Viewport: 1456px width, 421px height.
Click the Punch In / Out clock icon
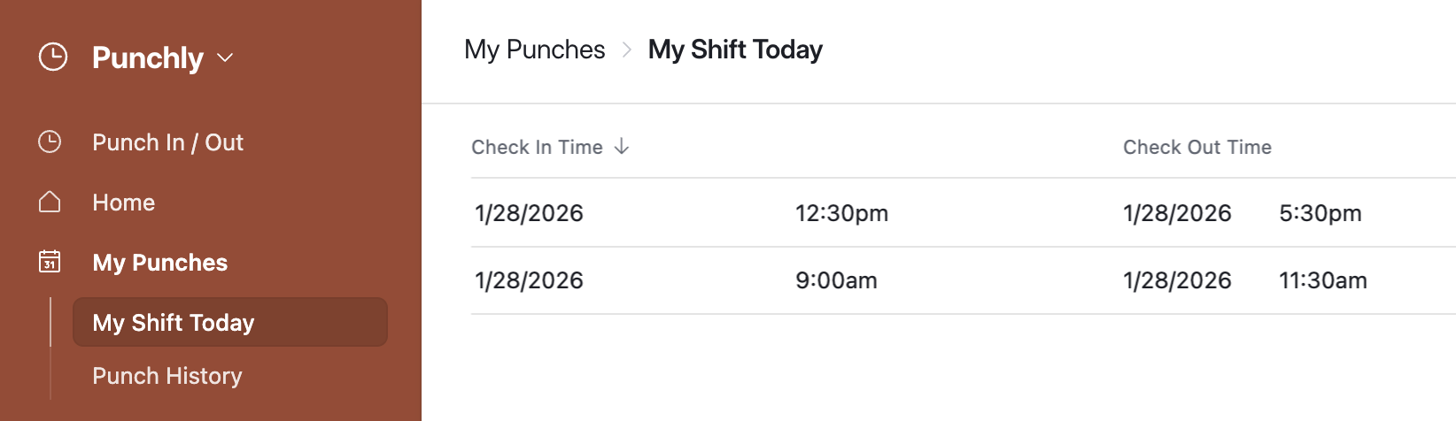[x=50, y=142]
